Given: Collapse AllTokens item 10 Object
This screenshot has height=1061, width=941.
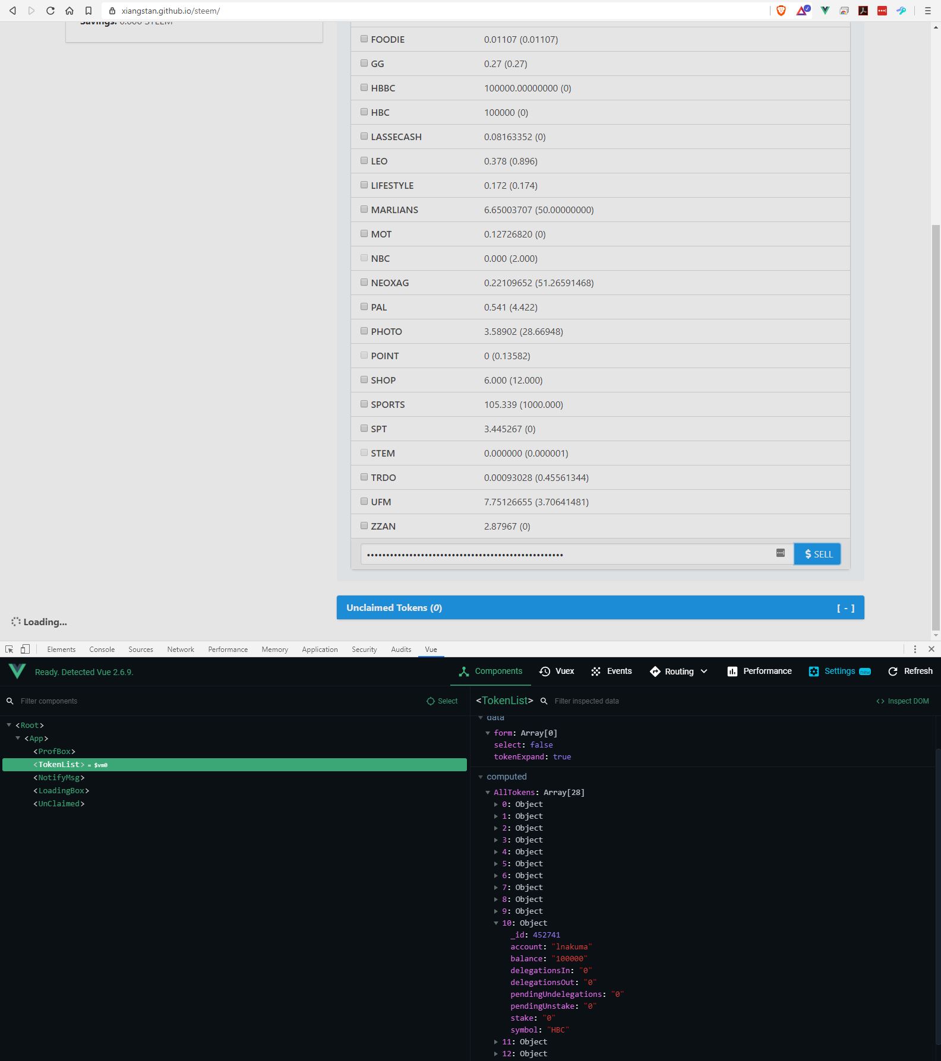Looking at the screenshot, I should click(x=496, y=923).
